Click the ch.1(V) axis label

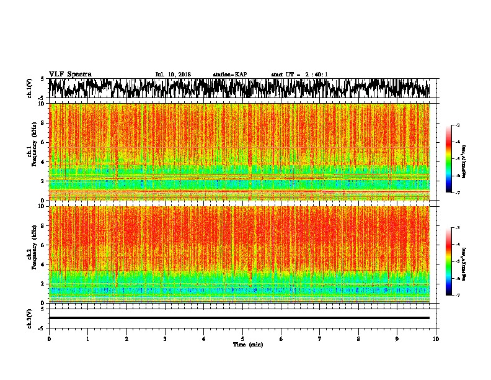[30, 88]
